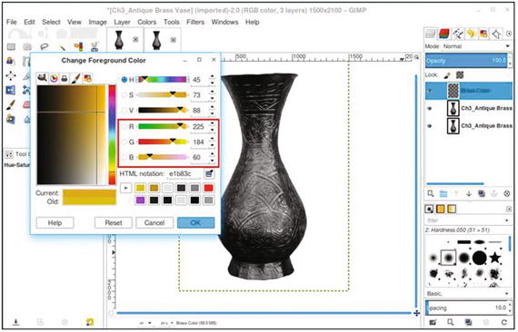This screenshot has width=518, height=332.
Task: Click the Help button in dialog
Action: [55, 223]
